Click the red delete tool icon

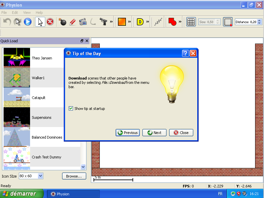(50, 22)
